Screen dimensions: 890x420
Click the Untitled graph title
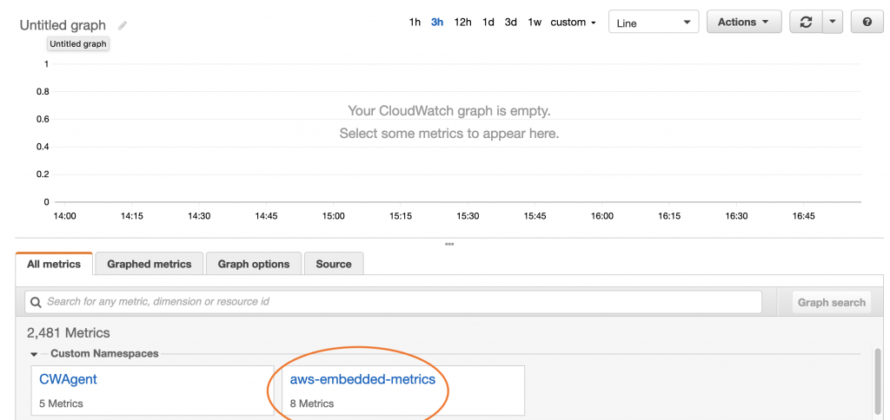click(63, 25)
